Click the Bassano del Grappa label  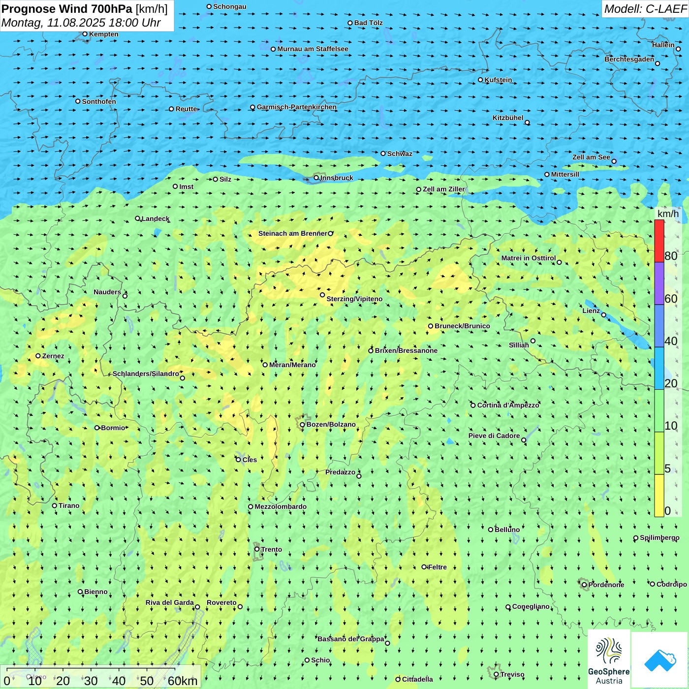coord(351,639)
